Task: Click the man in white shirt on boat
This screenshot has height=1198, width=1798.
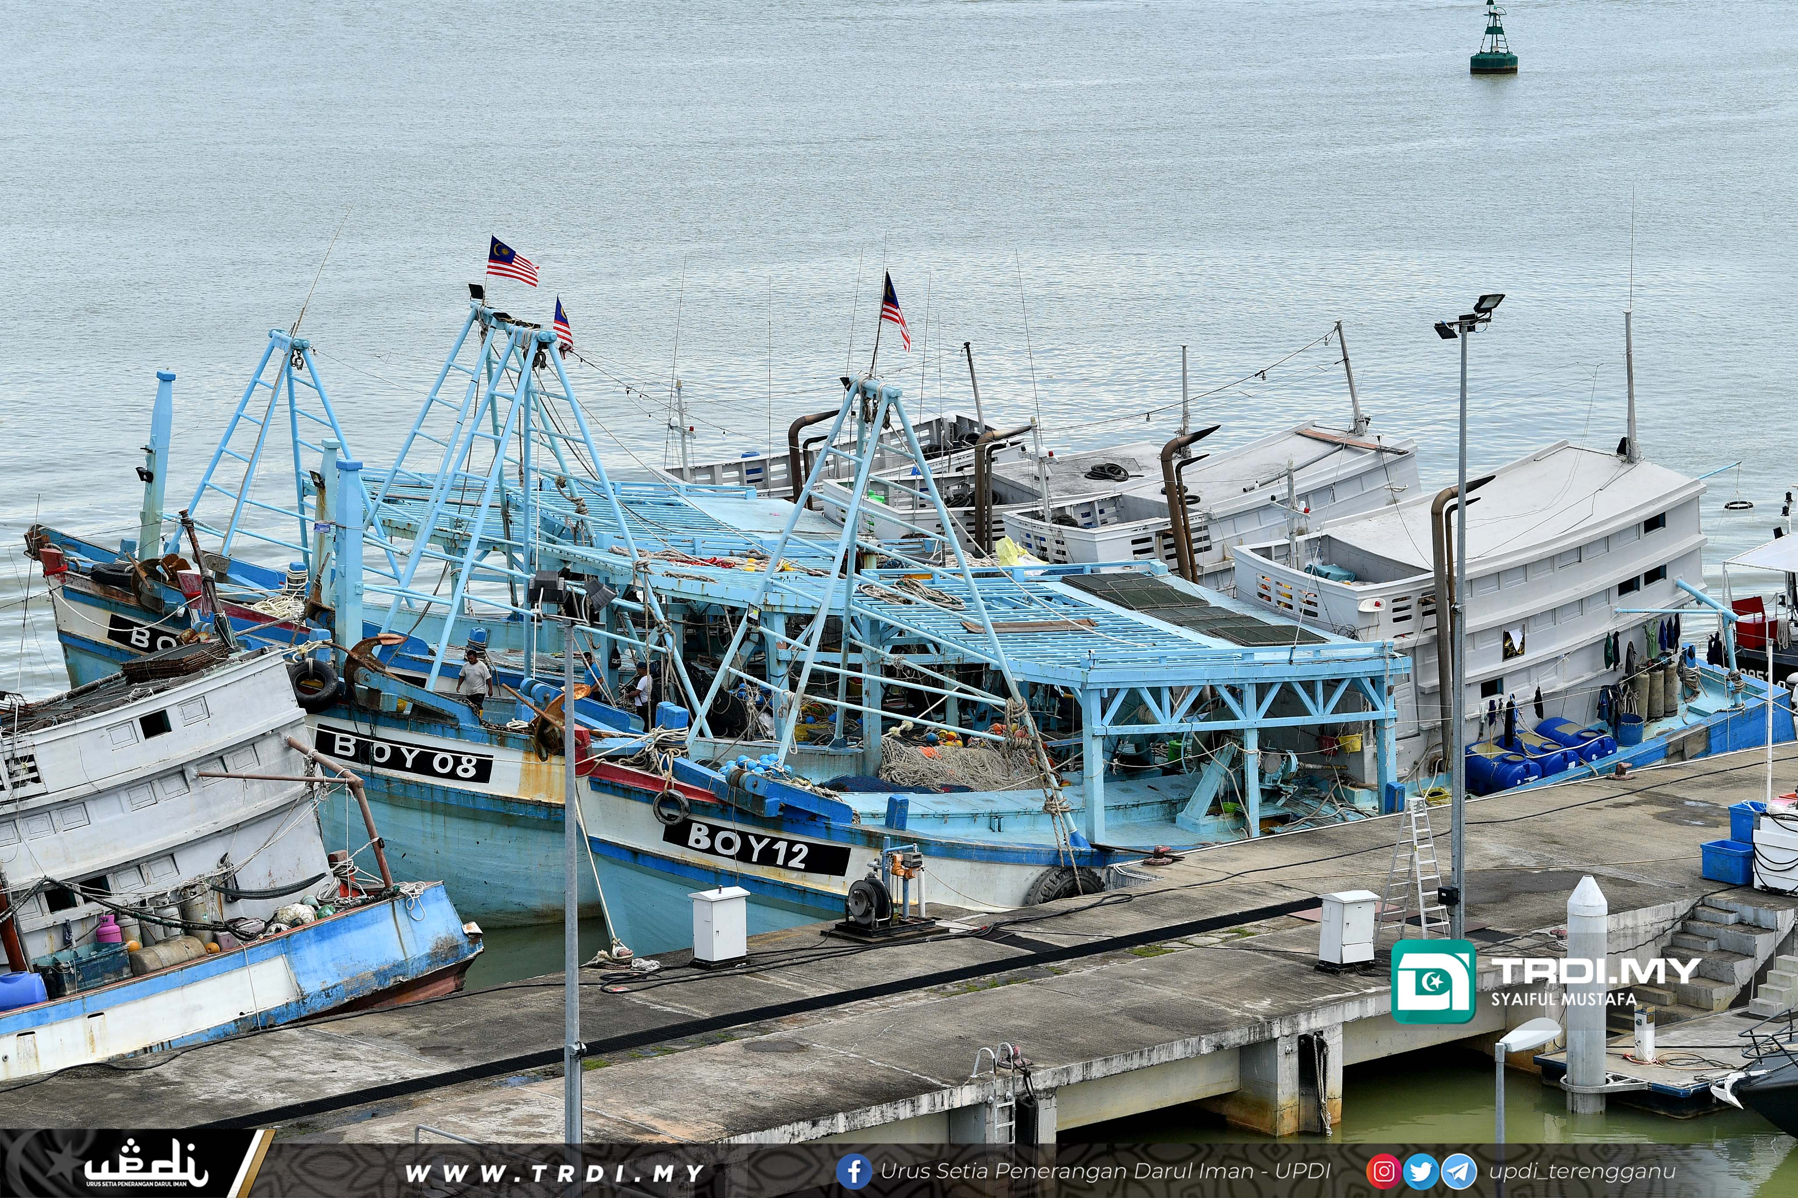Action: 475,678
